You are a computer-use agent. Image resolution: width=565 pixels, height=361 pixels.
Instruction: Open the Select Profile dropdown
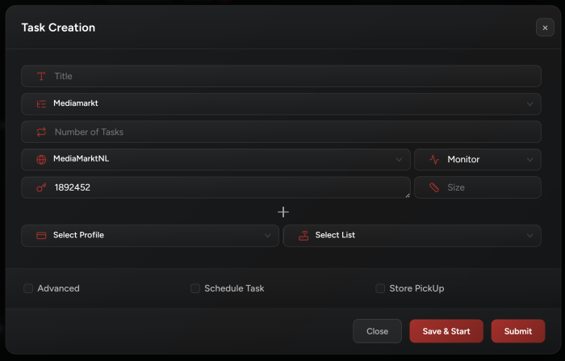[150, 236]
